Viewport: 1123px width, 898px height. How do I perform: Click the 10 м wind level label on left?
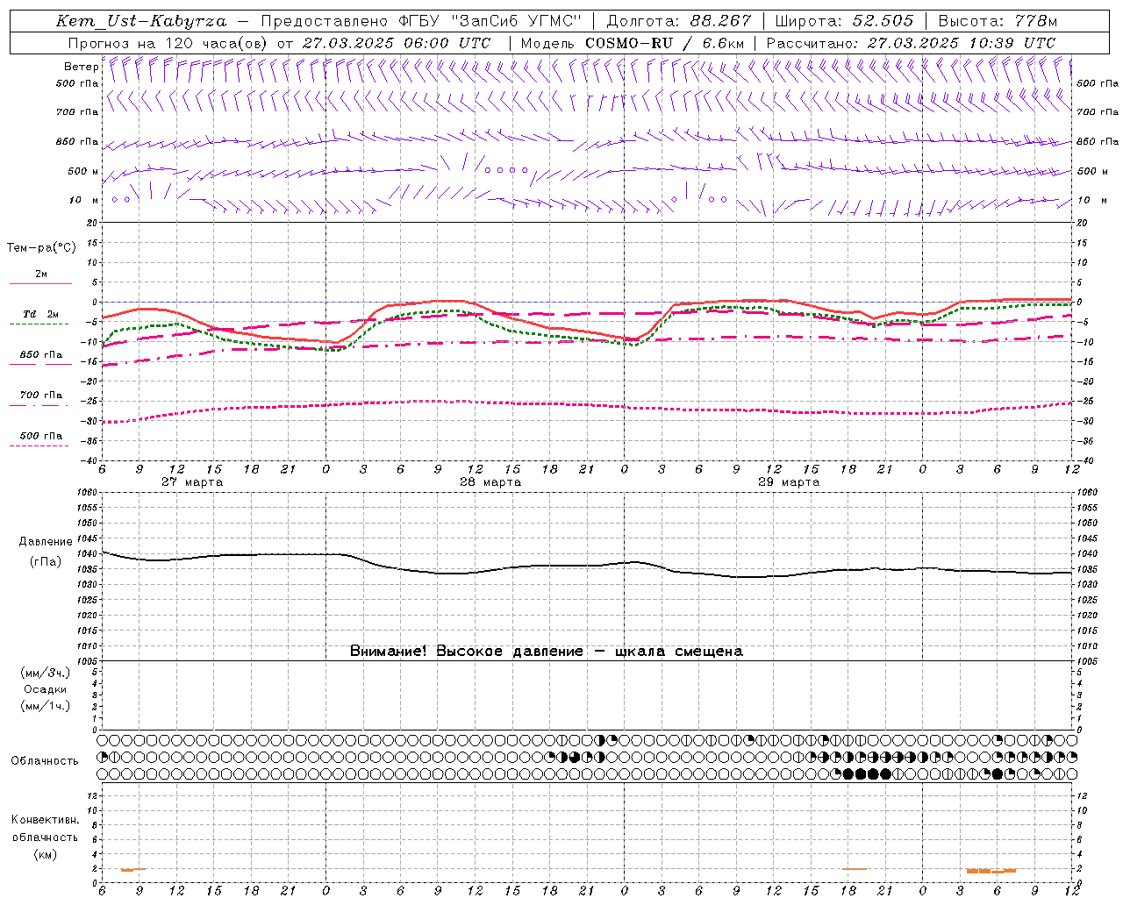click(84, 200)
